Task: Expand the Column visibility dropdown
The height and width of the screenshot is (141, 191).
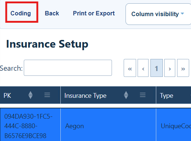Action: [x=158, y=14]
